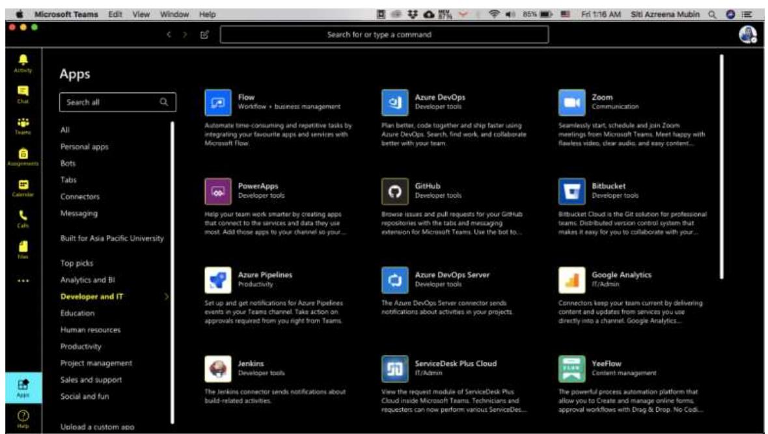Screen dimensions: 768x434
Task: Click the Flow app icon
Action: click(218, 102)
